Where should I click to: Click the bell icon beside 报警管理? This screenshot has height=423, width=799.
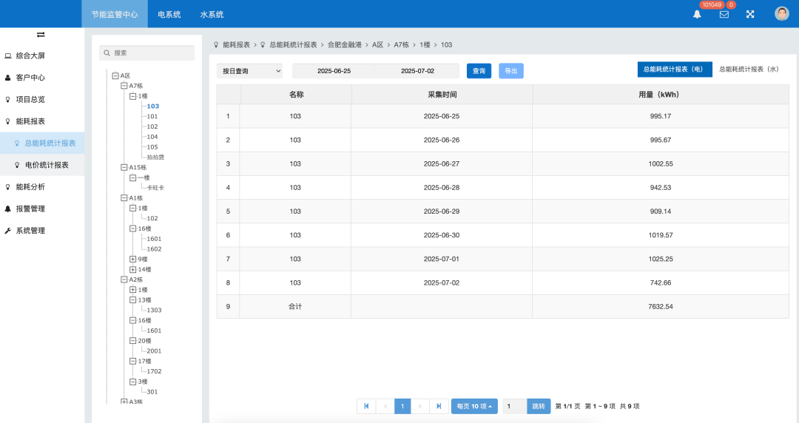pyautogui.click(x=7, y=209)
